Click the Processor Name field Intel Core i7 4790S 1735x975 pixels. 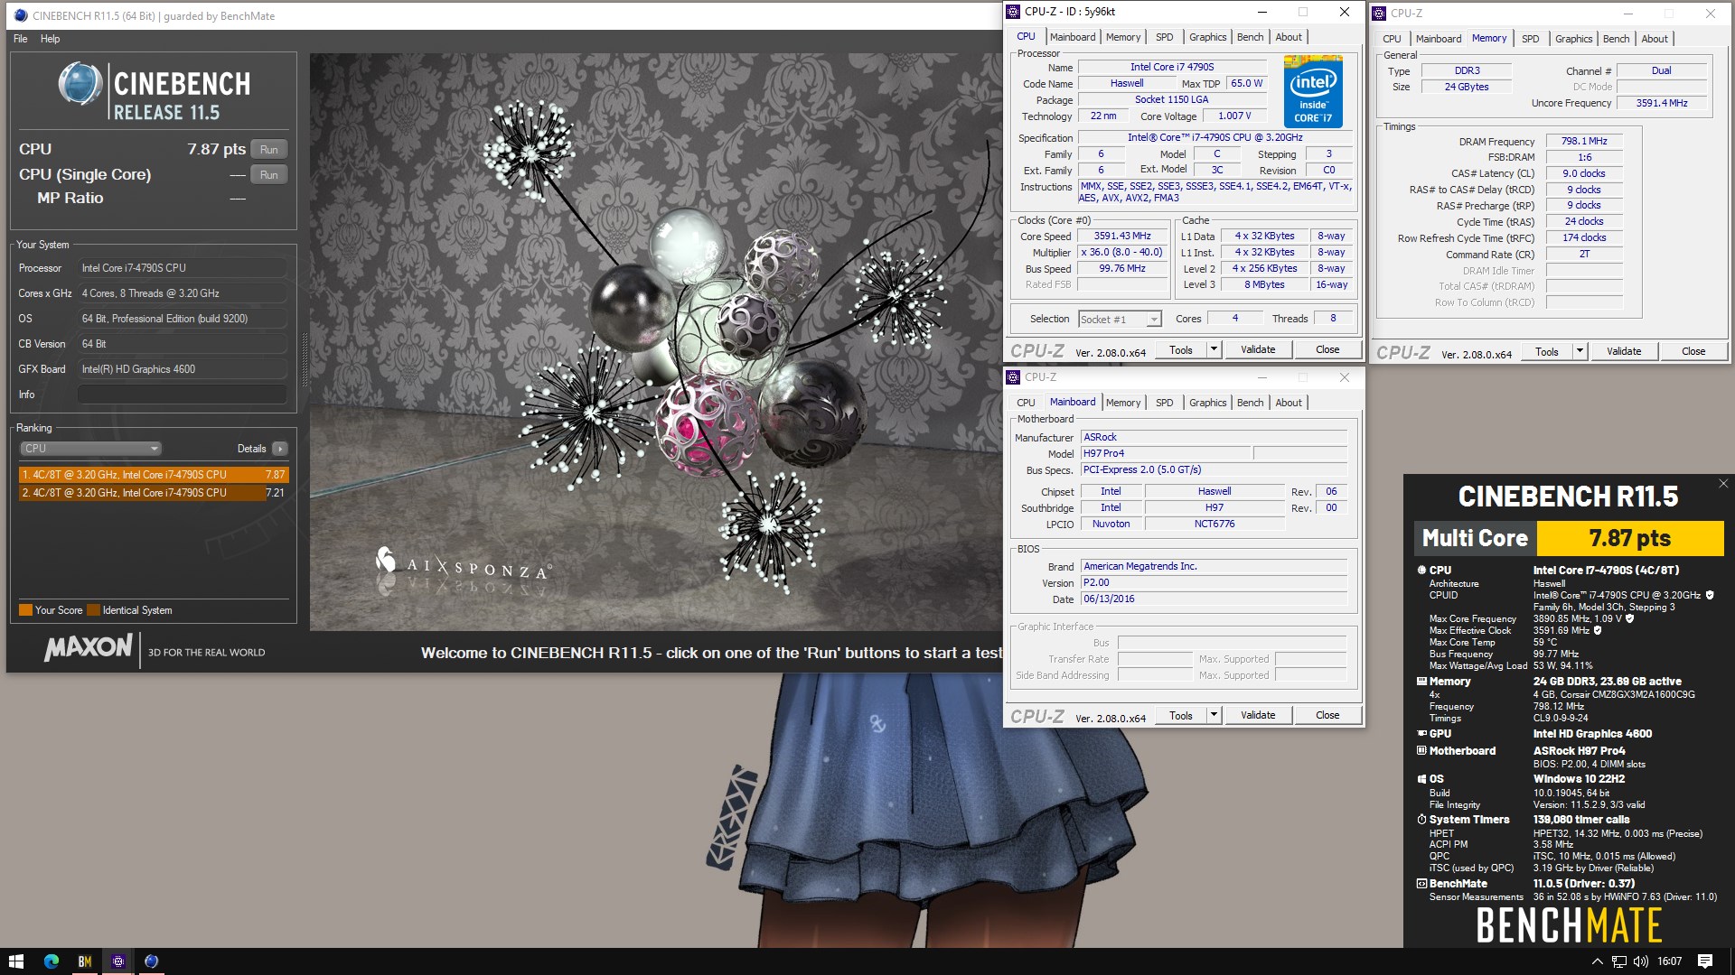coord(1172,67)
